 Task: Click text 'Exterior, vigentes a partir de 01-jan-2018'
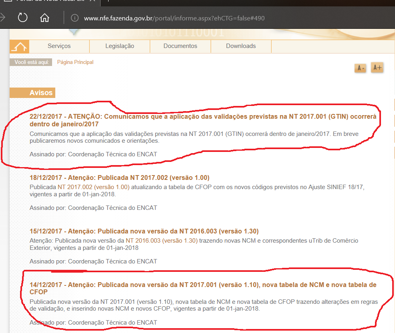pos(84,248)
